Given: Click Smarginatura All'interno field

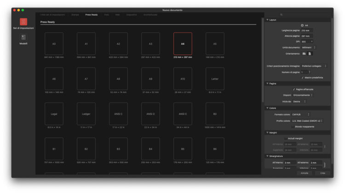Looking at the screenshot, I should pos(290,163).
